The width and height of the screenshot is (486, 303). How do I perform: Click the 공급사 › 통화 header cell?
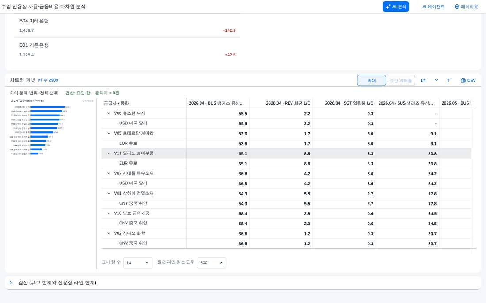(144, 103)
